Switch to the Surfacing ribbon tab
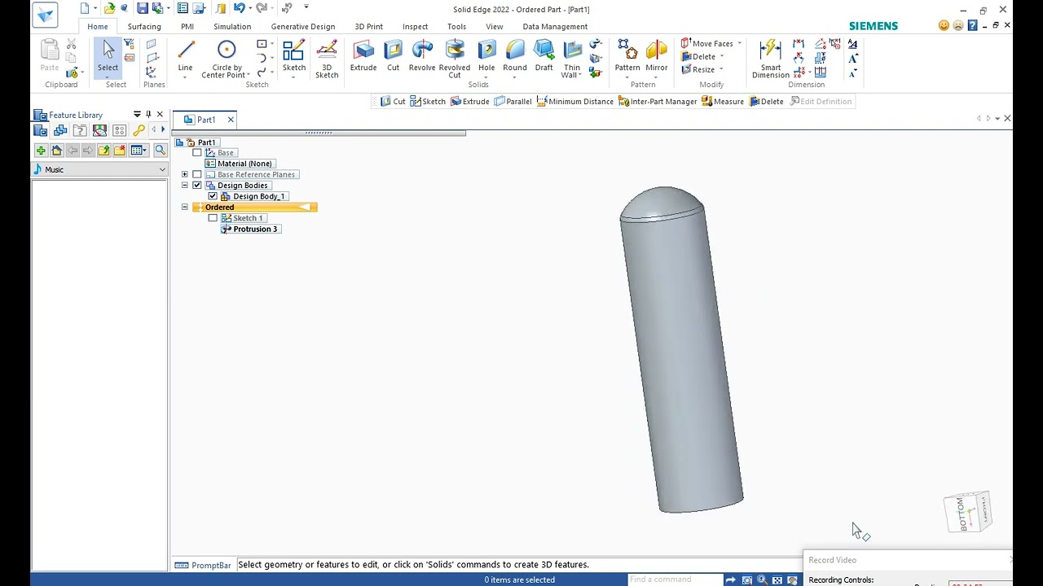 [144, 26]
